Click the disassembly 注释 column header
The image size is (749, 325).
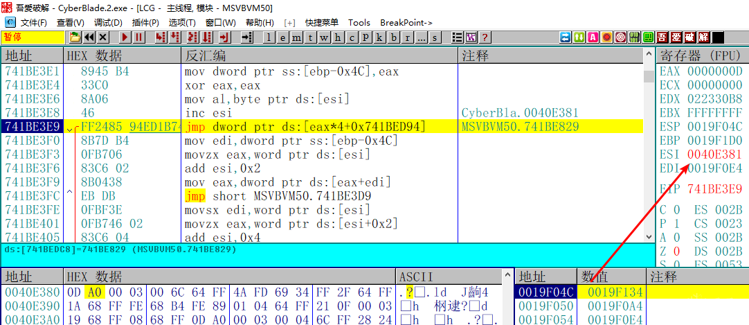coord(550,56)
